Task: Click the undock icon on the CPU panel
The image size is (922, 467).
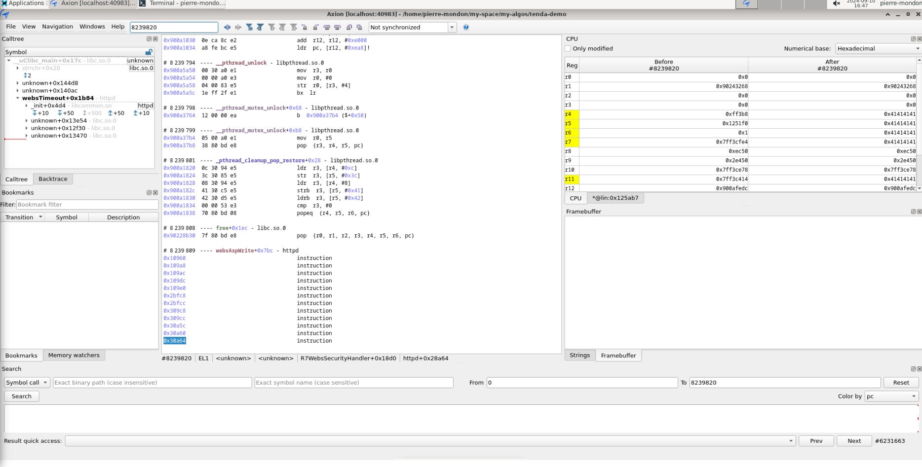Action: click(x=913, y=39)
